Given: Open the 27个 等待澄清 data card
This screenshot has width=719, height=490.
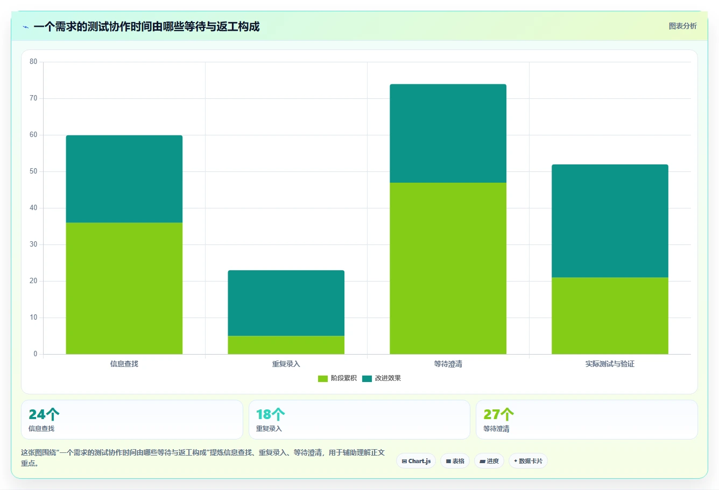Looking at the screenshot, I should (587, 420).
